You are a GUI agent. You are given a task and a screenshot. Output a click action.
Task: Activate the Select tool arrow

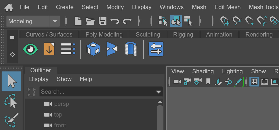(11, 81)
